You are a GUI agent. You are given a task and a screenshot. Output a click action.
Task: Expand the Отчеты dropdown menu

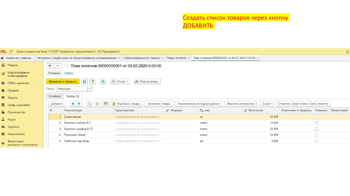pos(120,82)
